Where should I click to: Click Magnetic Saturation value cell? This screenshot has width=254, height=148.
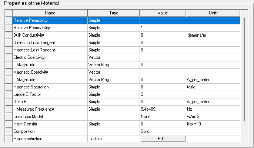tap(163, 87)
